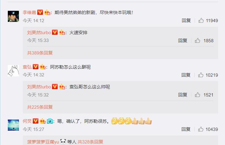Like 刘昊然turbo's reply '火速安排'
The image size is (225, 145).
(x=197, y=40)
